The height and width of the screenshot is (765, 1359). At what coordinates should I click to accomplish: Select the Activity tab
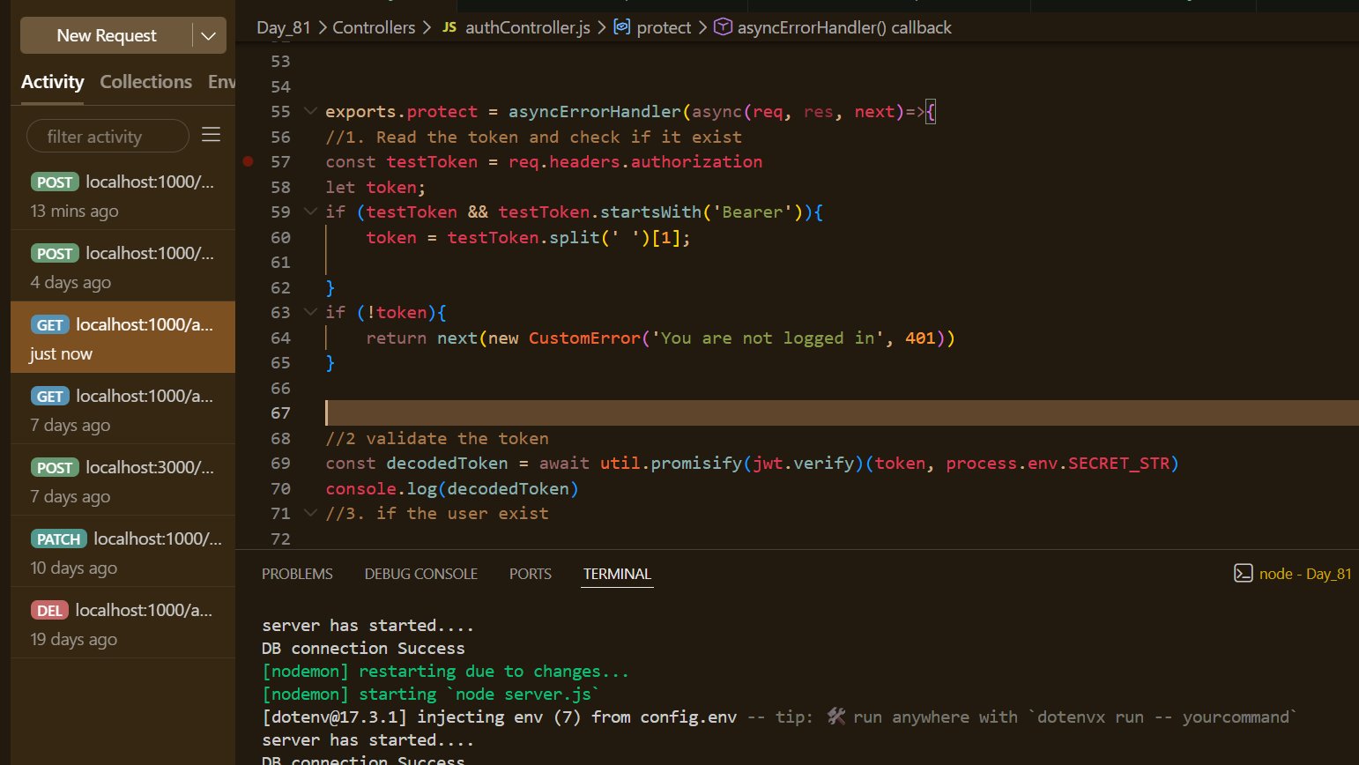point(52,82)
